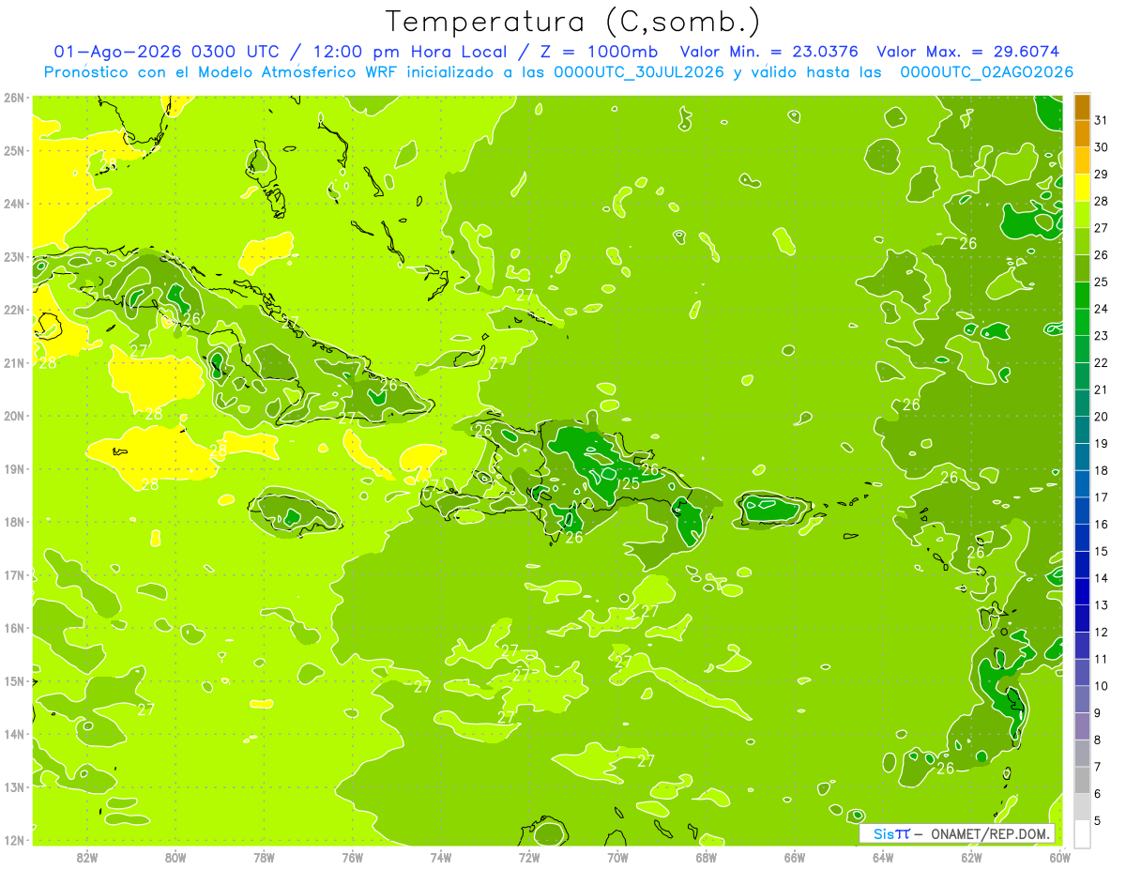1126x870 pixels.
Task: Click the 20N latitude axis label
Action: [14, 416]
